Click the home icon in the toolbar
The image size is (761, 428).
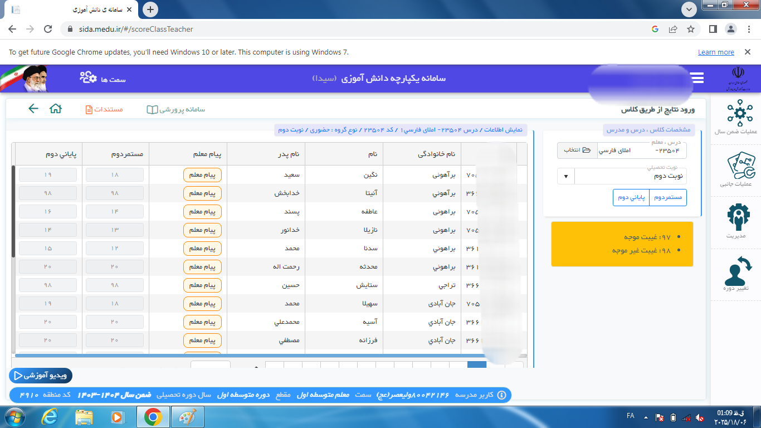tap(56, 109)
